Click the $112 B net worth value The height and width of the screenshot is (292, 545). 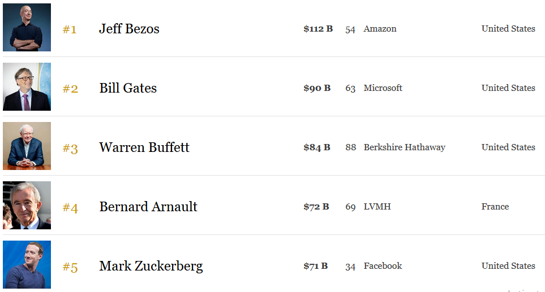click(318, 29)
